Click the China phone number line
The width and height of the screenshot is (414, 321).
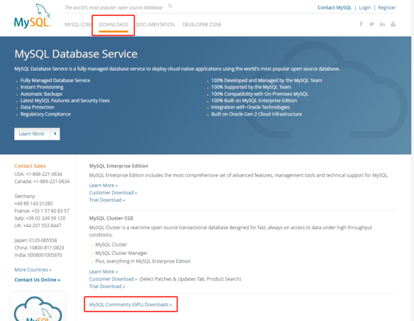39,248
